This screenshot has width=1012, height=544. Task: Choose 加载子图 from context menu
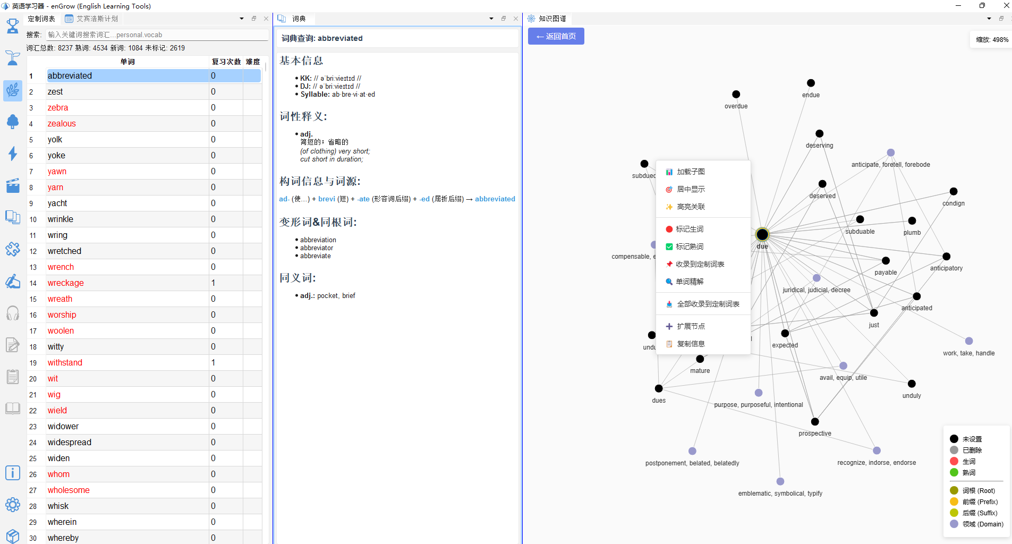(703, 172)
